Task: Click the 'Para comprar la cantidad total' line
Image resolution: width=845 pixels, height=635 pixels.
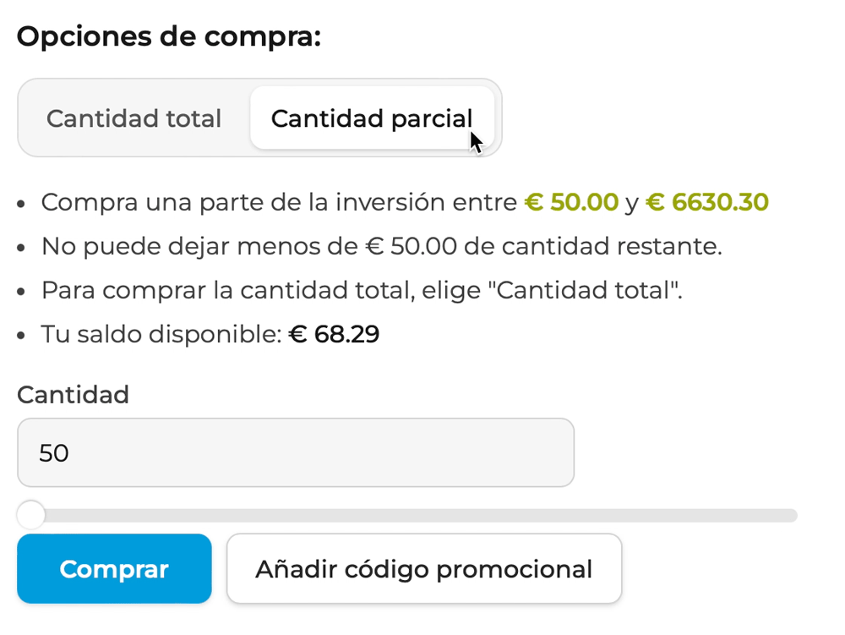Action: coord(362,291)
